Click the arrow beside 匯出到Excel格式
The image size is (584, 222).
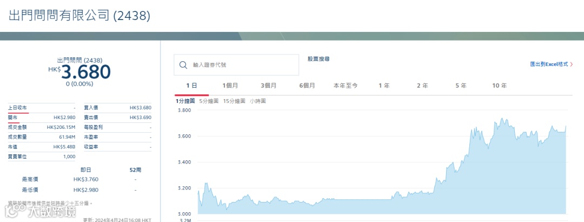pos(572,64)
